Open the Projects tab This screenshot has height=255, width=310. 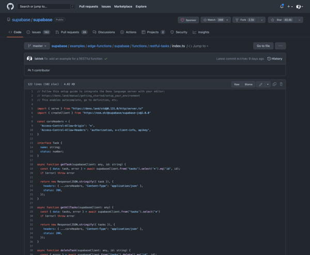coord(153,32)
